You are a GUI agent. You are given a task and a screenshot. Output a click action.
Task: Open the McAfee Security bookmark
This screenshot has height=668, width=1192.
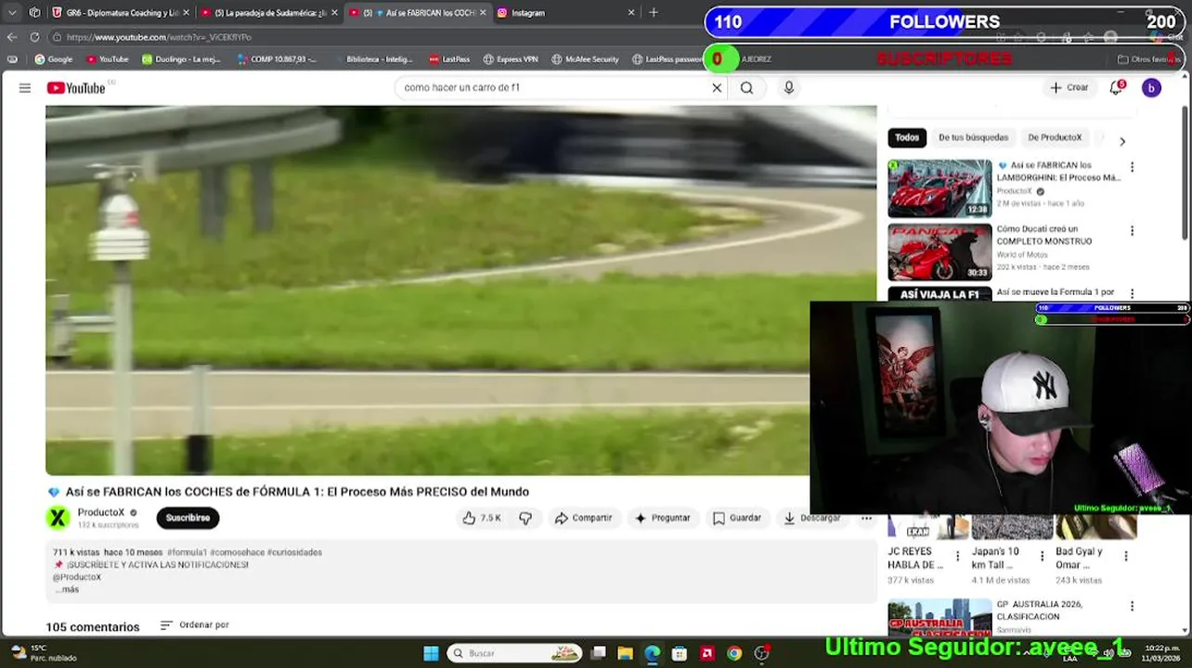585,58
